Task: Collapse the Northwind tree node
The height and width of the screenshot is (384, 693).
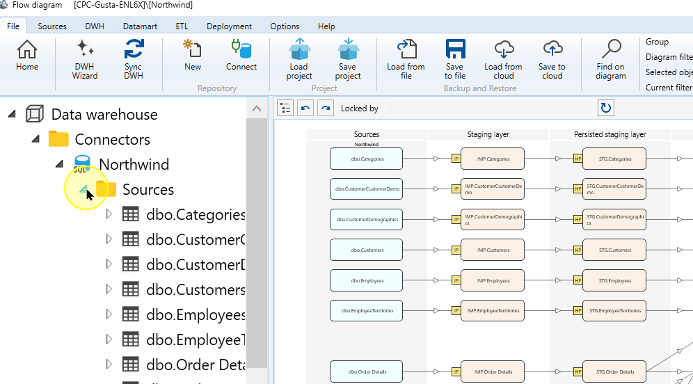Action: [x=60, y=164]
